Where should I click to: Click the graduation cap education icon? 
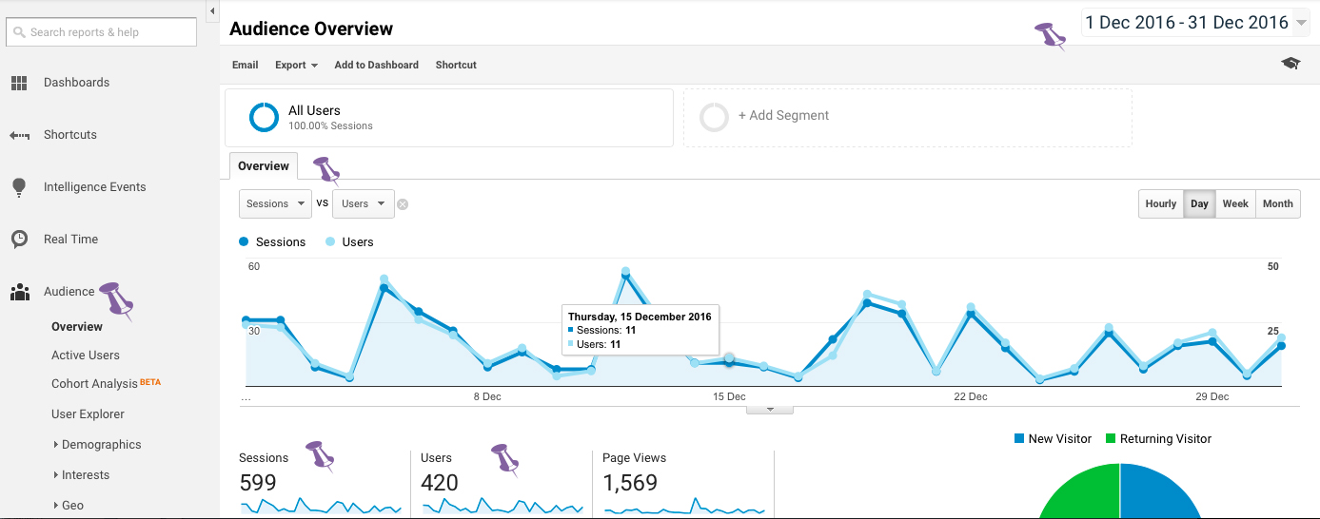(x=1290, y=64)
